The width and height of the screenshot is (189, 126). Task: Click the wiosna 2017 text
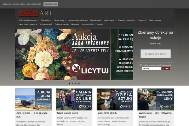tap(156, 44)
